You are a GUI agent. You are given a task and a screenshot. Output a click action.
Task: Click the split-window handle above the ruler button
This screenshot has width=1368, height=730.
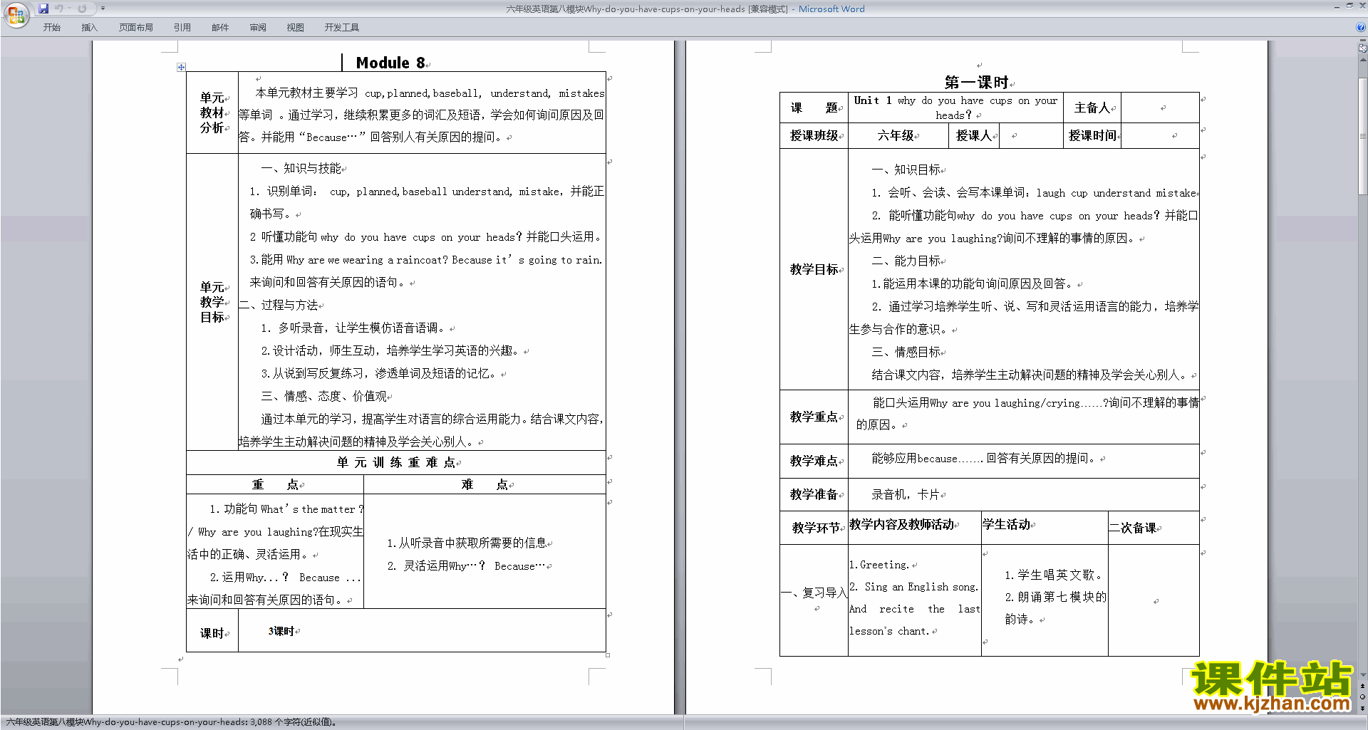[1363, 41]
